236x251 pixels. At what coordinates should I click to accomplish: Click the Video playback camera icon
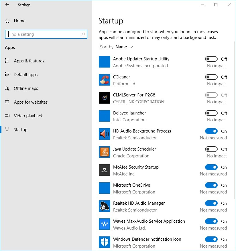point(7,116)
